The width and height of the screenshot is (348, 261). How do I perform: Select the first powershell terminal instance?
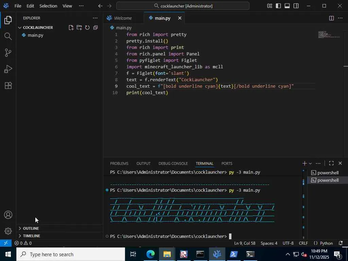[328, 173]
